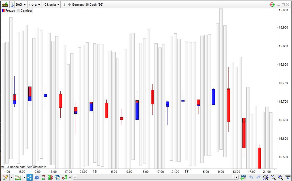
Task: Click the Prezzo red-blue color swatch
Action: pos(3,10)
